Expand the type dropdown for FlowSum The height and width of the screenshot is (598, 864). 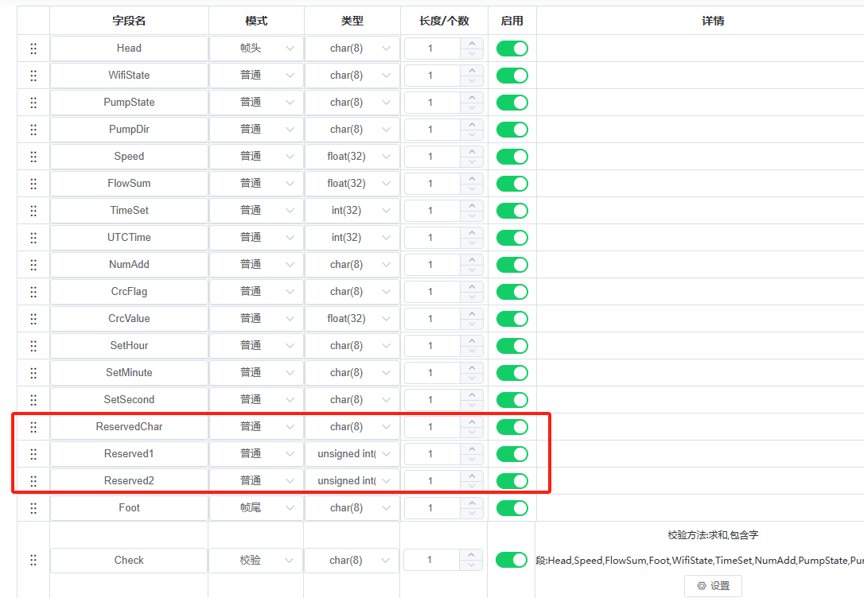[x=352, y=184]
